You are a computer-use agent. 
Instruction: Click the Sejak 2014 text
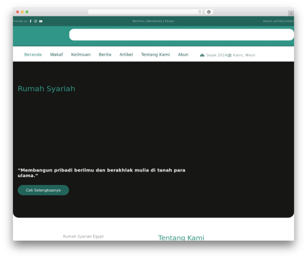click(x=216, y=55)
